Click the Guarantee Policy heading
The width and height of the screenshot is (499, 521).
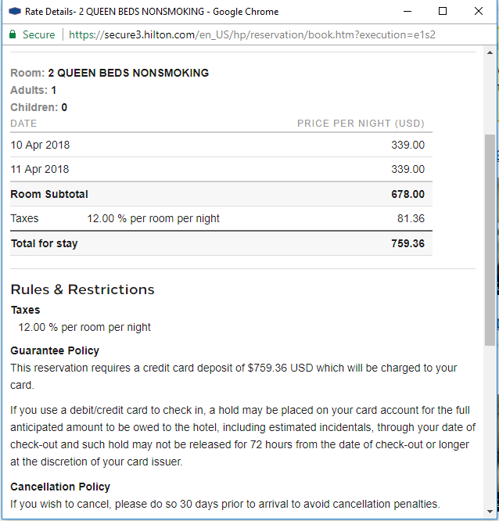[55, 350]
